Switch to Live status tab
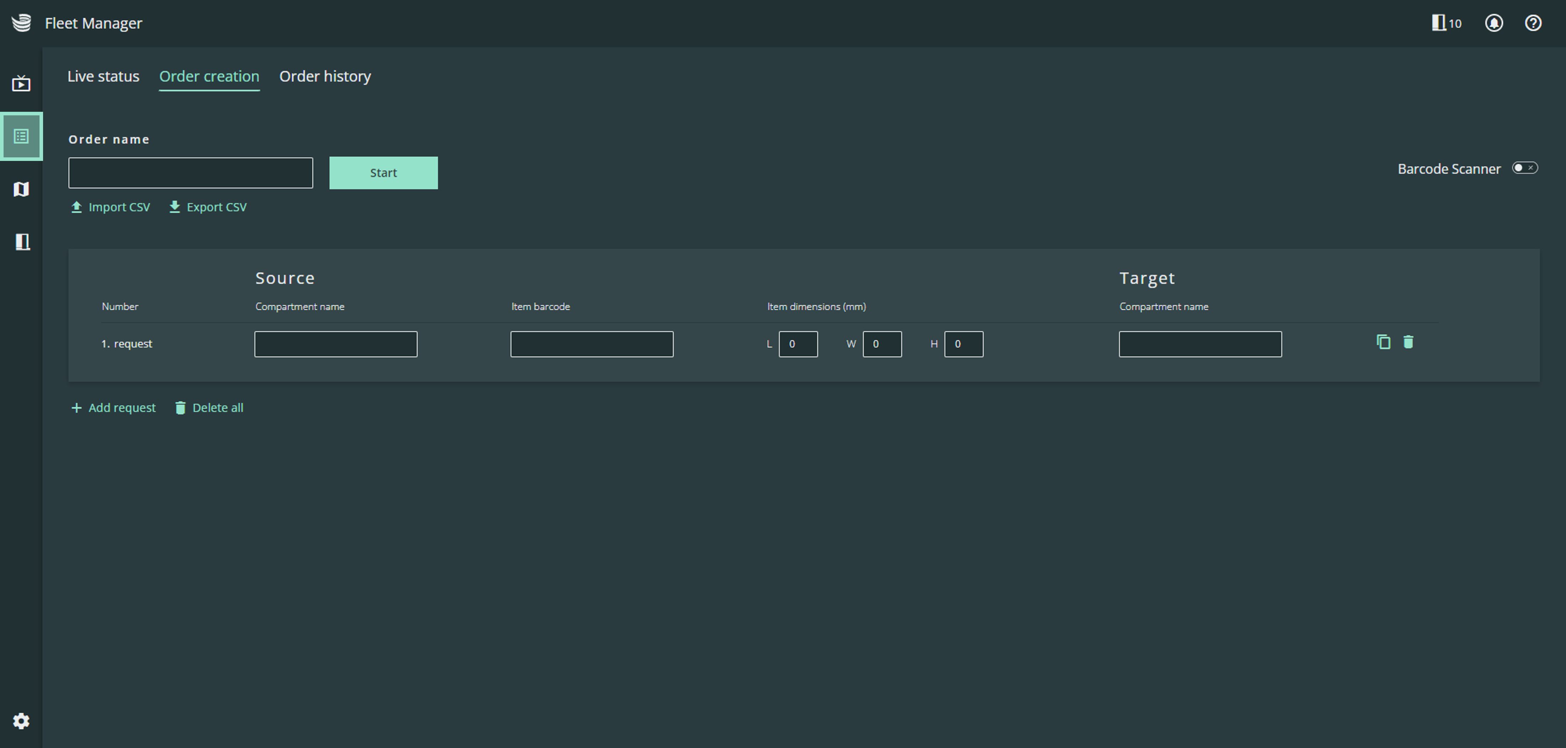The width and height of the screenshot is (1566, 748). [x=103, y=77]
